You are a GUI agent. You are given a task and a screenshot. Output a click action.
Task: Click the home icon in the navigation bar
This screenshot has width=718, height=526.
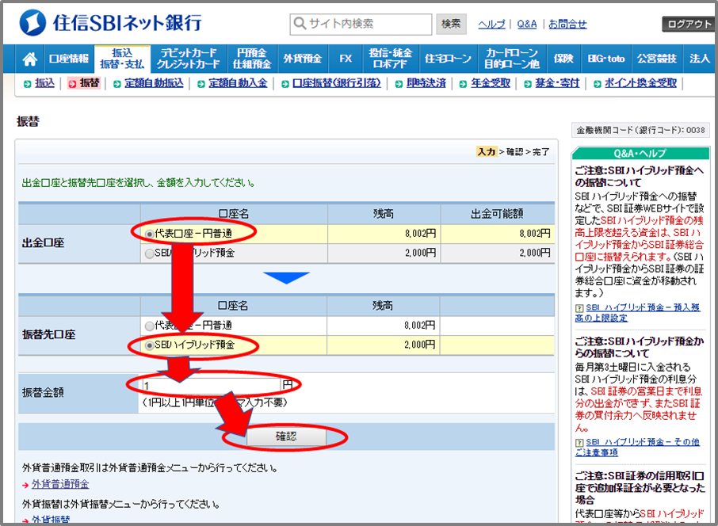(29, 58)
